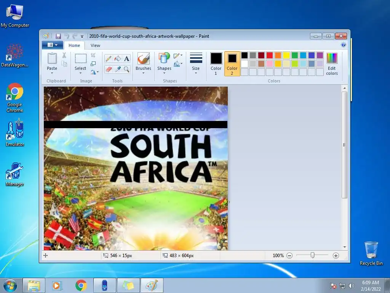390x293 pixels.
Task: Select the Fill with color bucket tool
Action: [117, 58]
